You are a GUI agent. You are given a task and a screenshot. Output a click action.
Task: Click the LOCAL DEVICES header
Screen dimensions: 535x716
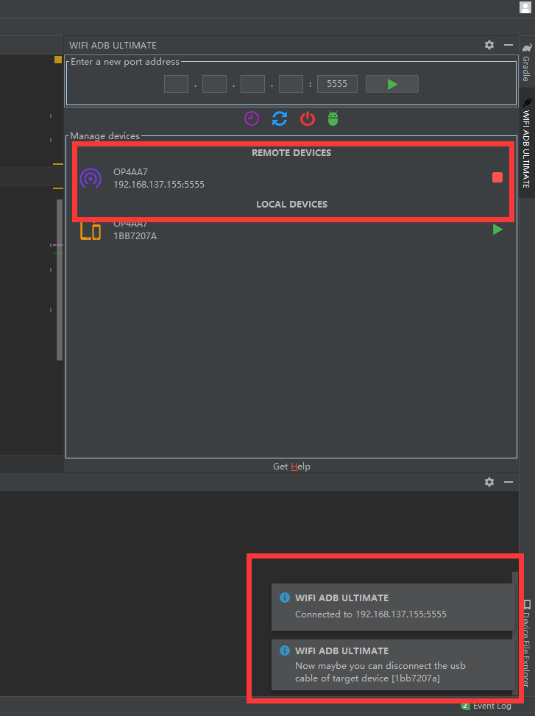pos(291,204)
